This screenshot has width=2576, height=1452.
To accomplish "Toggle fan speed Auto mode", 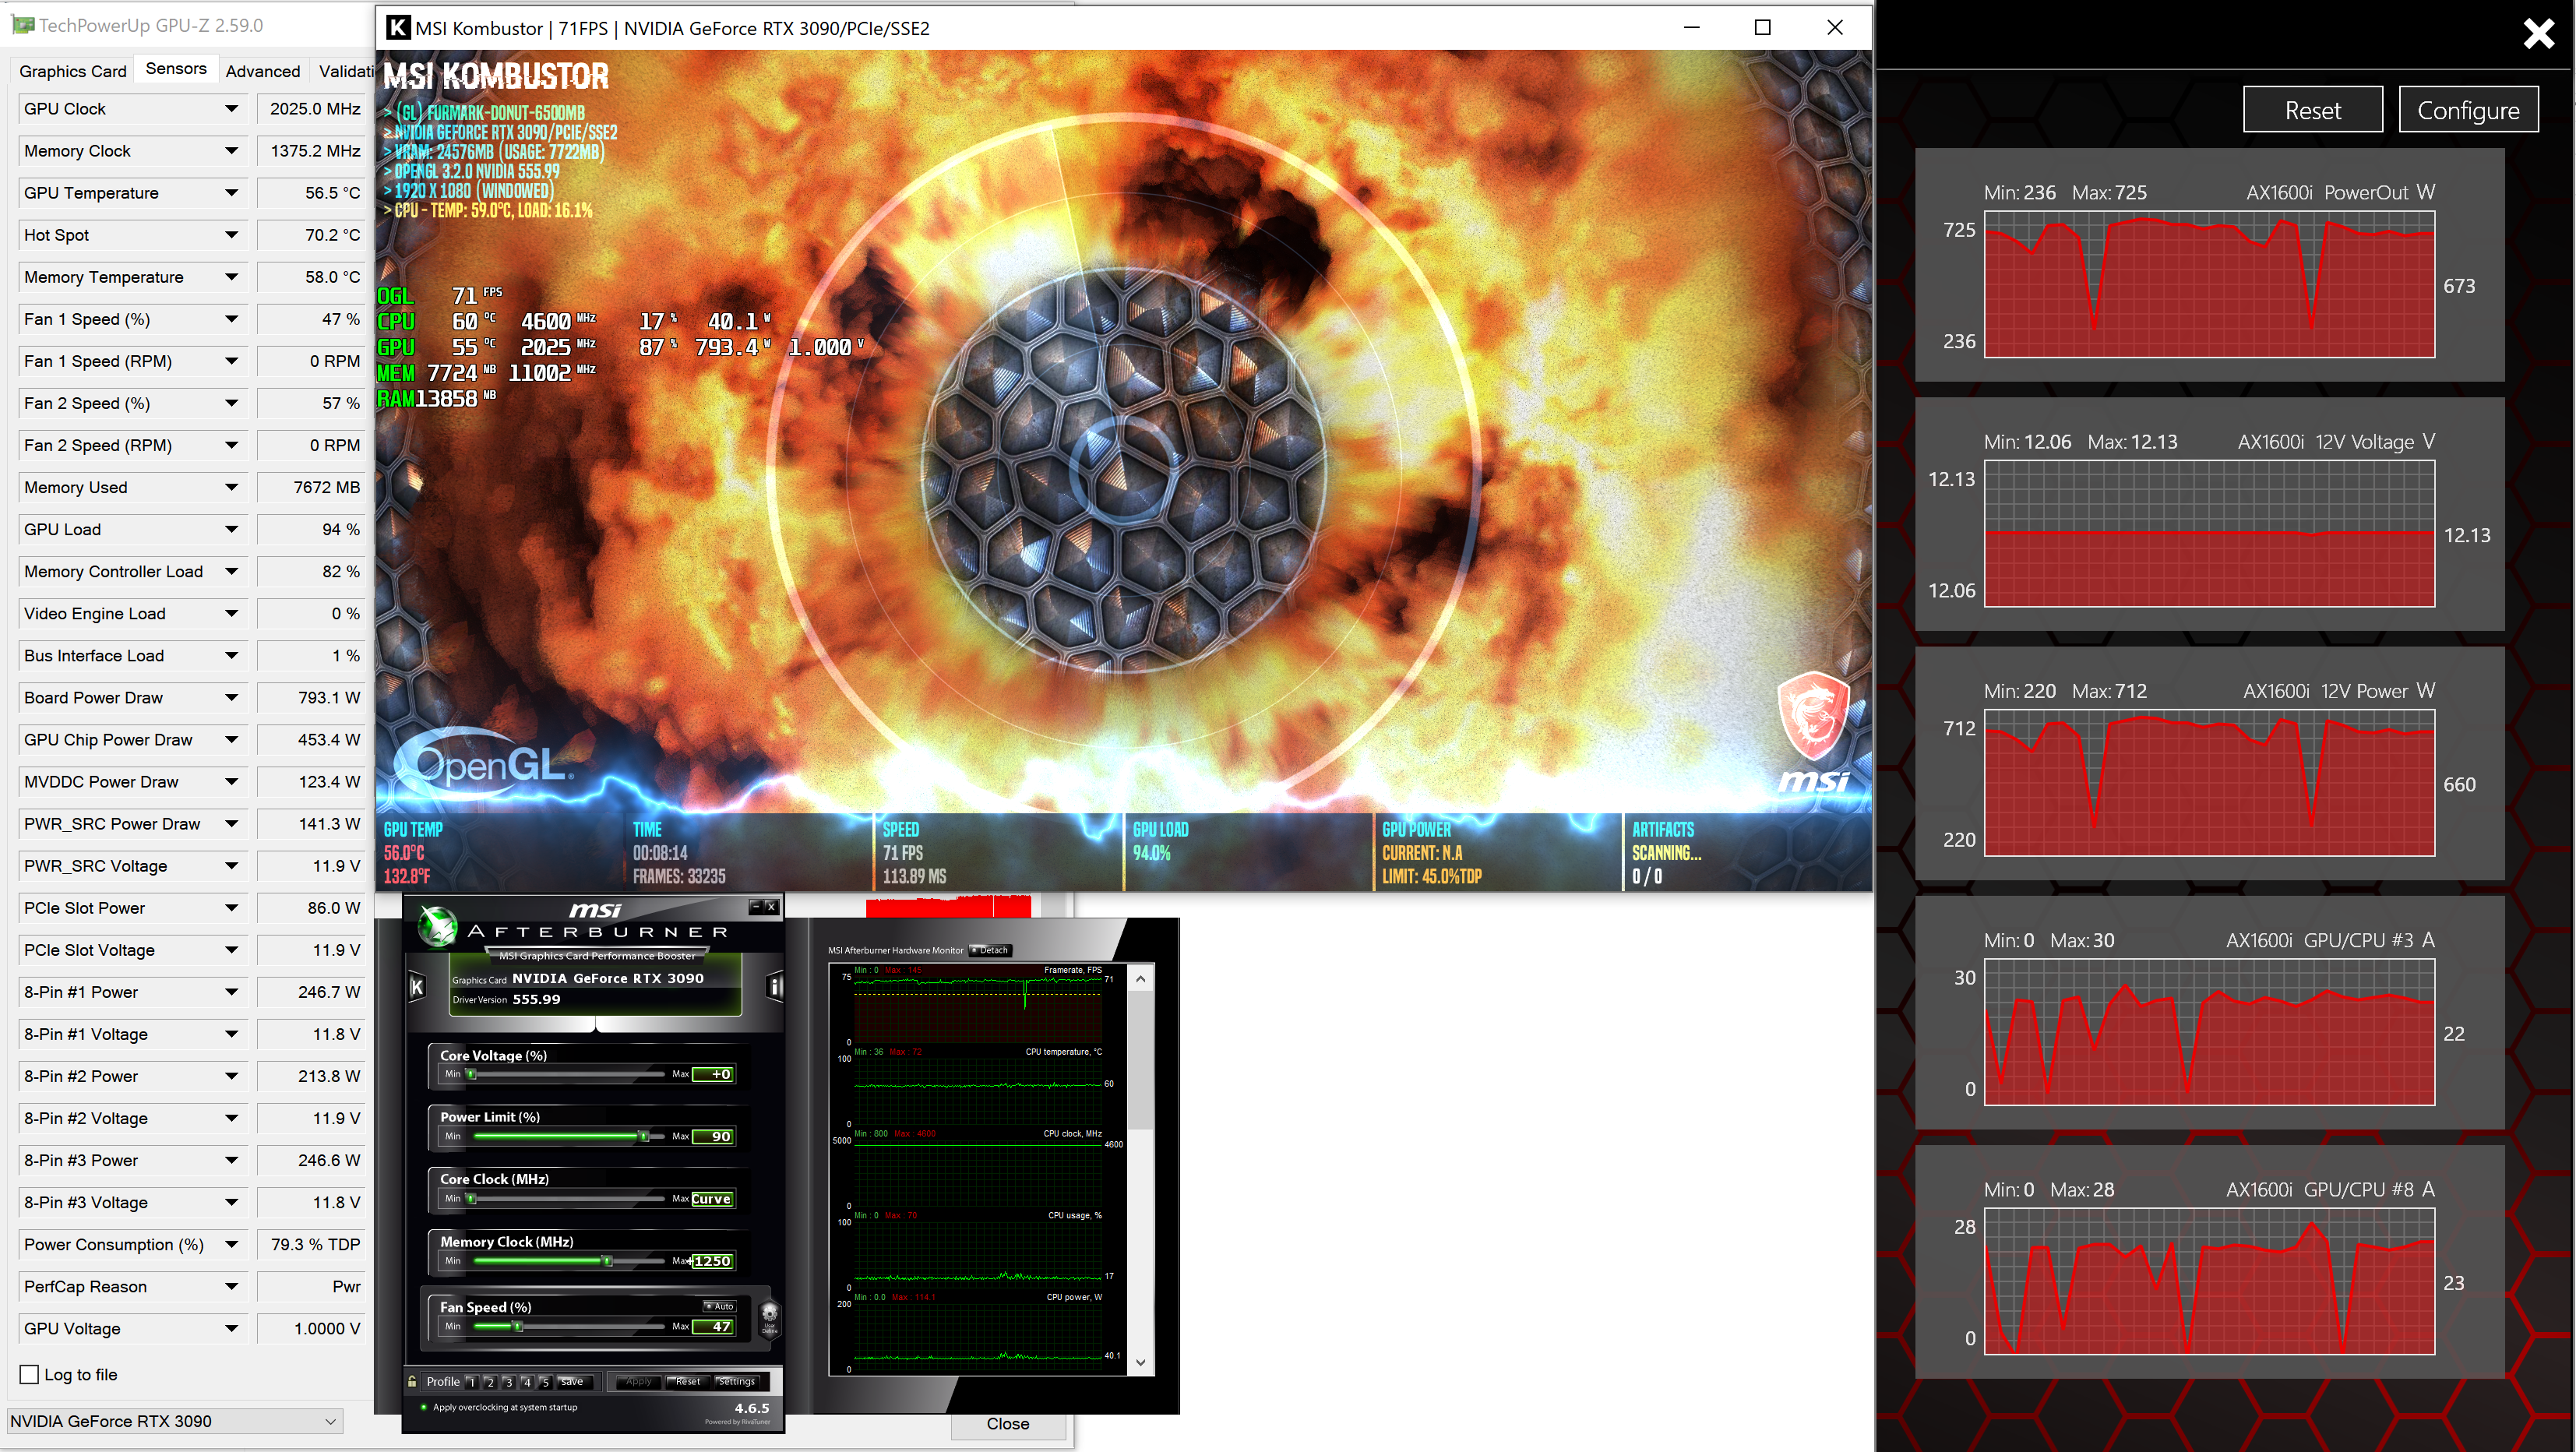I will 719,1306.
